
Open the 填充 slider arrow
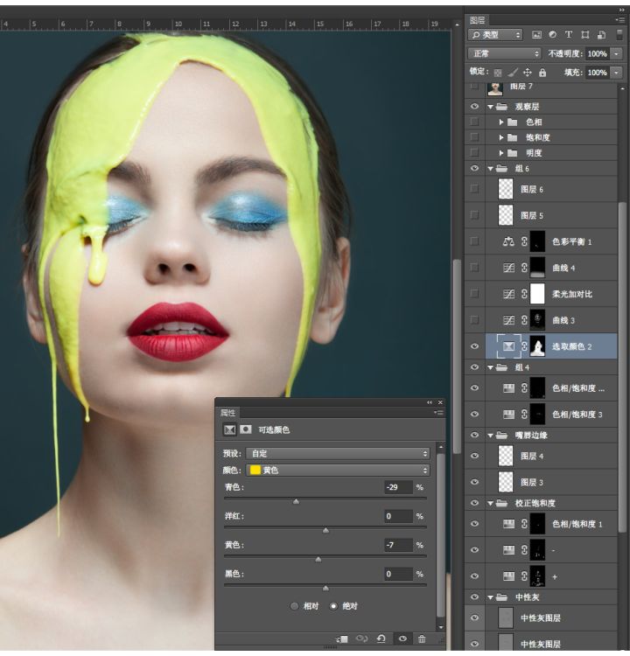pyautogui.click(x=616, y=73)
